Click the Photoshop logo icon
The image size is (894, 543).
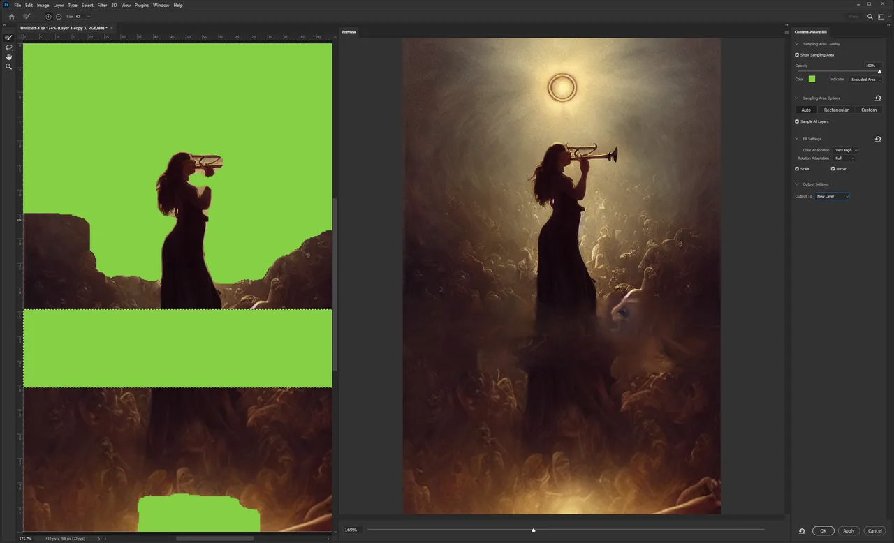(x=6, y=5)
